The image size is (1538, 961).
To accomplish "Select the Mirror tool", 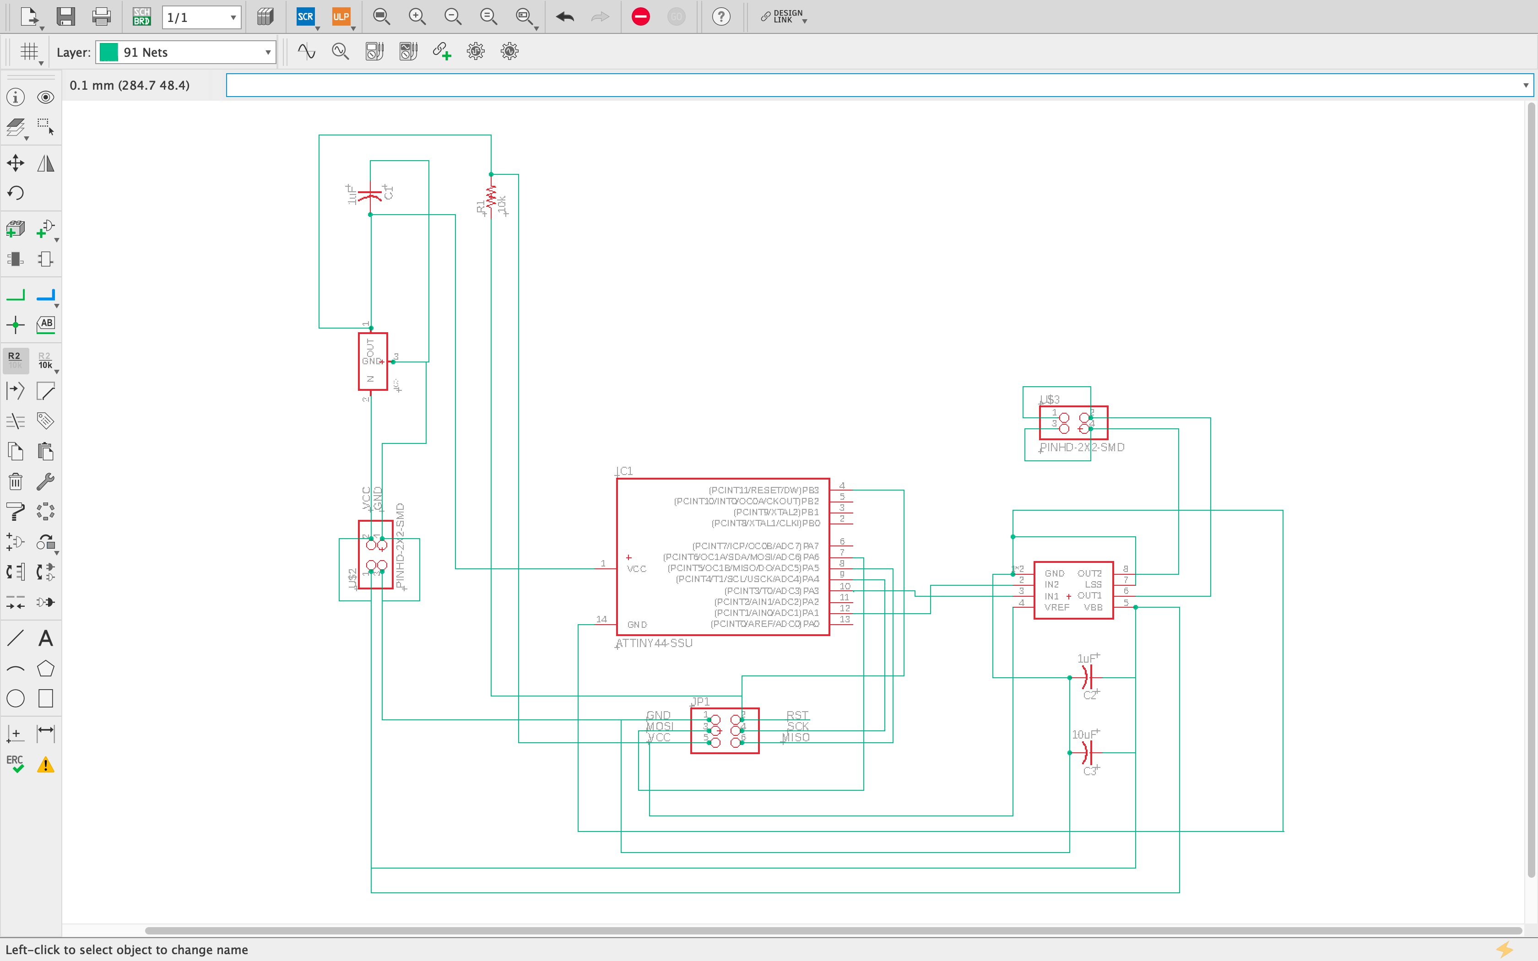I will (x=45, y=163).
